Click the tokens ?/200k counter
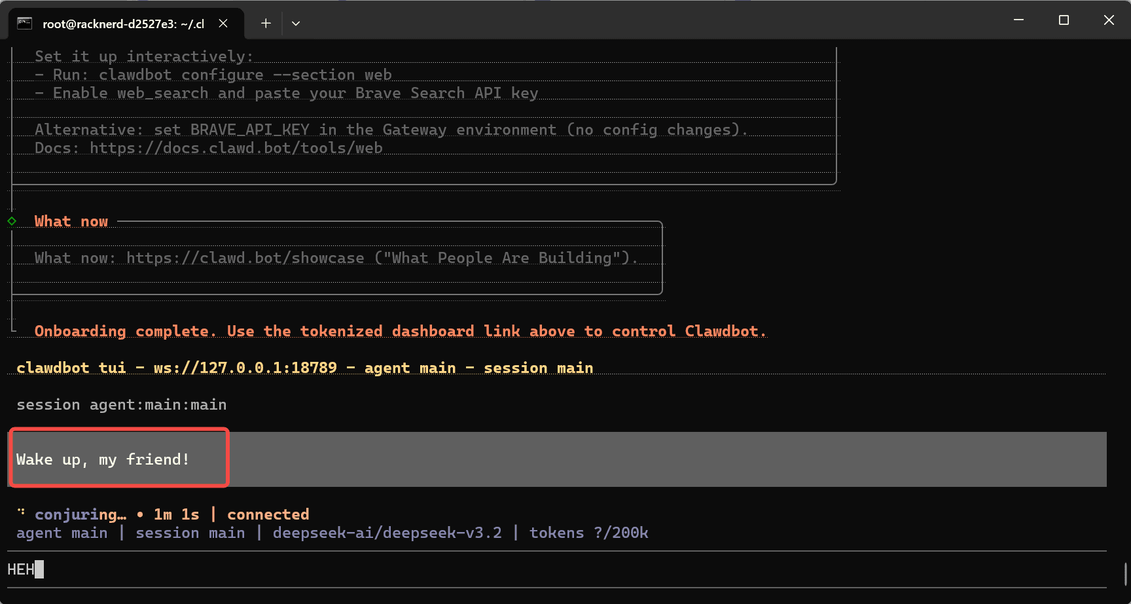 [x=588, y=533]
